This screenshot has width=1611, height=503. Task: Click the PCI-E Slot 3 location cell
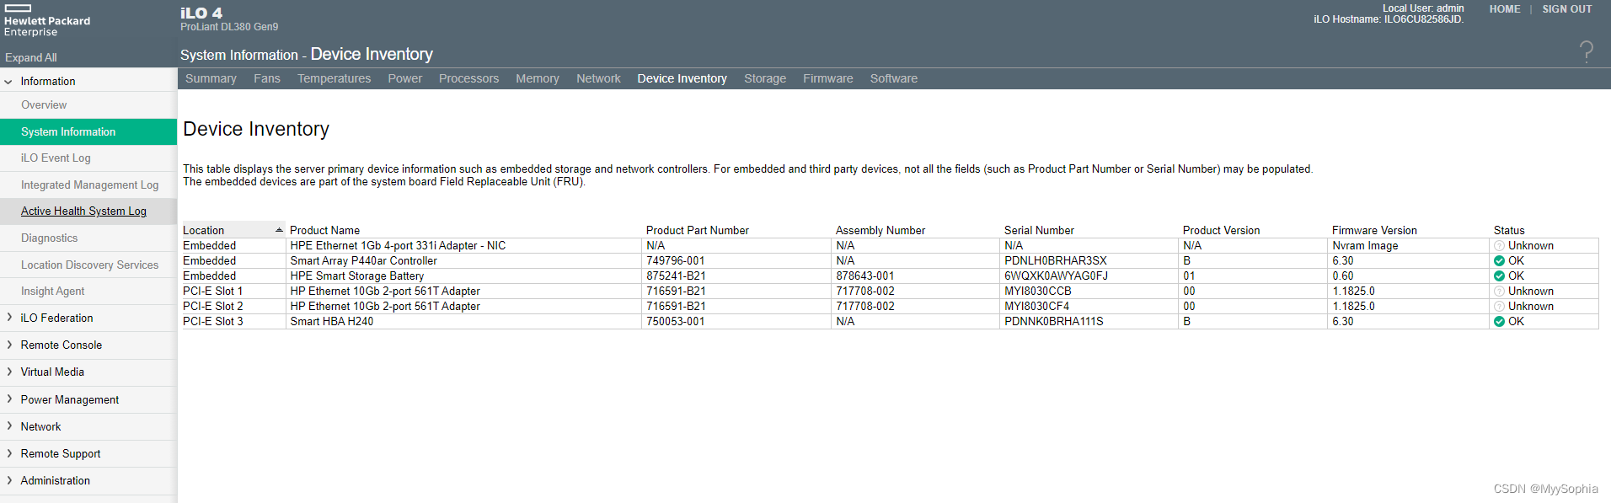click(x=213, y=322)
